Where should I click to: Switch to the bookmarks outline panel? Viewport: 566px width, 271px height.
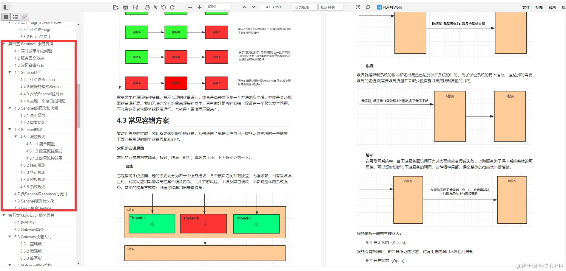pos(15,17)
